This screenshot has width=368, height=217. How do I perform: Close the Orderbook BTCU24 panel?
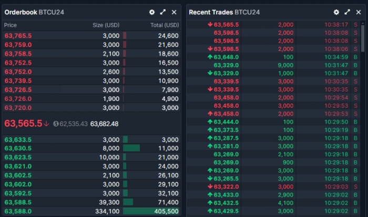(174, 12)
